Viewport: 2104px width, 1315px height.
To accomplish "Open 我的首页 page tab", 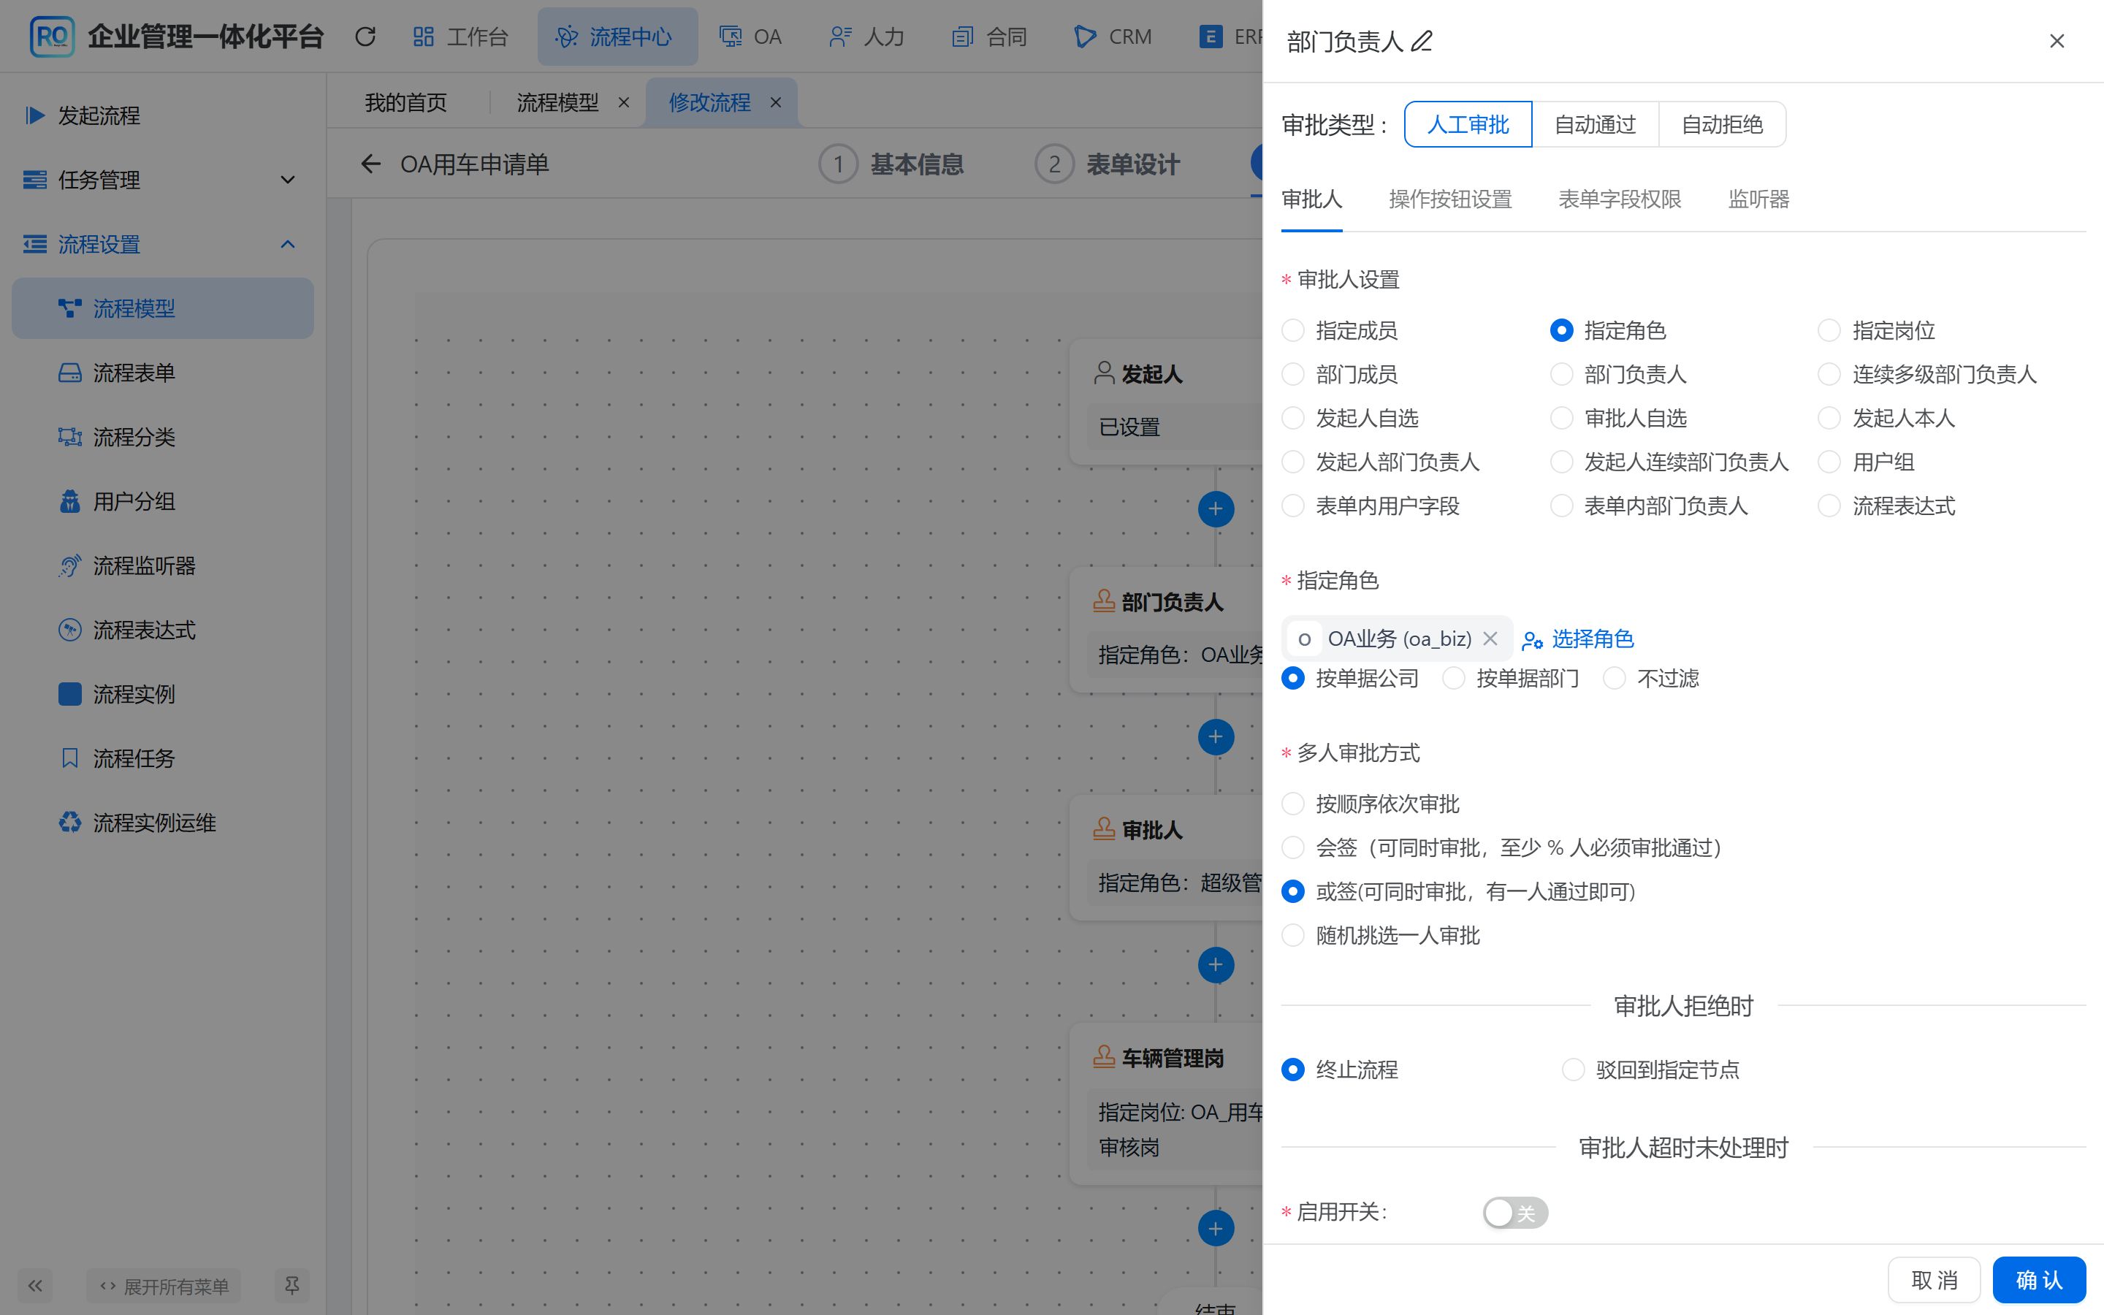I will (406, 102).
